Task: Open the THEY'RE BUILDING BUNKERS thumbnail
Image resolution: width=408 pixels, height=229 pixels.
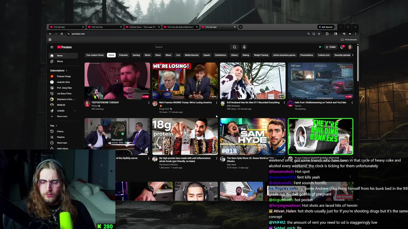Action: [x=320, y=136]
